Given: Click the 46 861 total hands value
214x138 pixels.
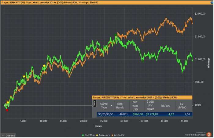Looking at the screenshot, I should coord(124,114).
